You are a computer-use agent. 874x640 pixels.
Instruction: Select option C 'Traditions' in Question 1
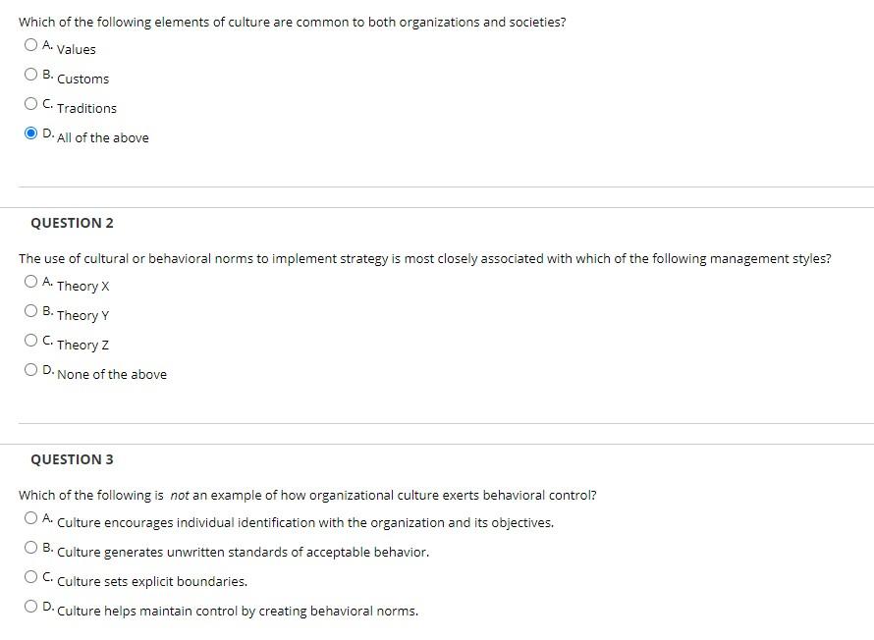(30, 103)
